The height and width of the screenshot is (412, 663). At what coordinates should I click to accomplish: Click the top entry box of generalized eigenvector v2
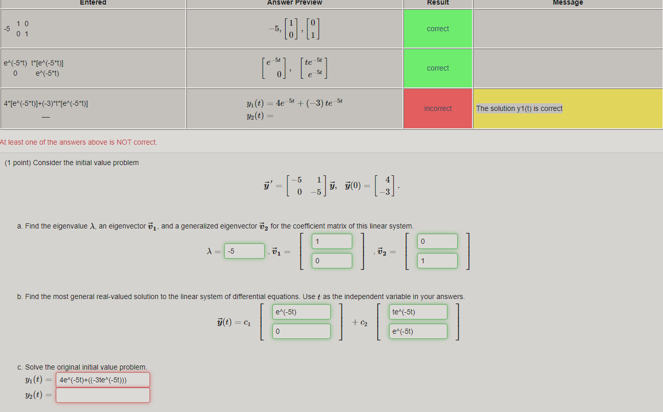point(437,241)
